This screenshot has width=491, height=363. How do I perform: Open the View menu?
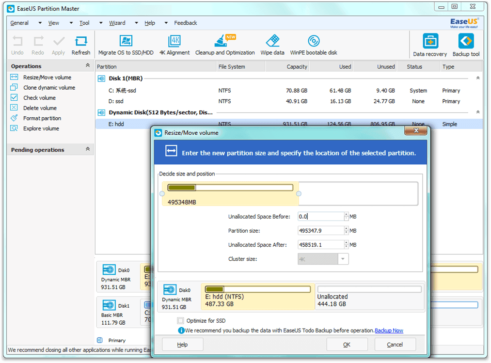[x=53, y=23]
